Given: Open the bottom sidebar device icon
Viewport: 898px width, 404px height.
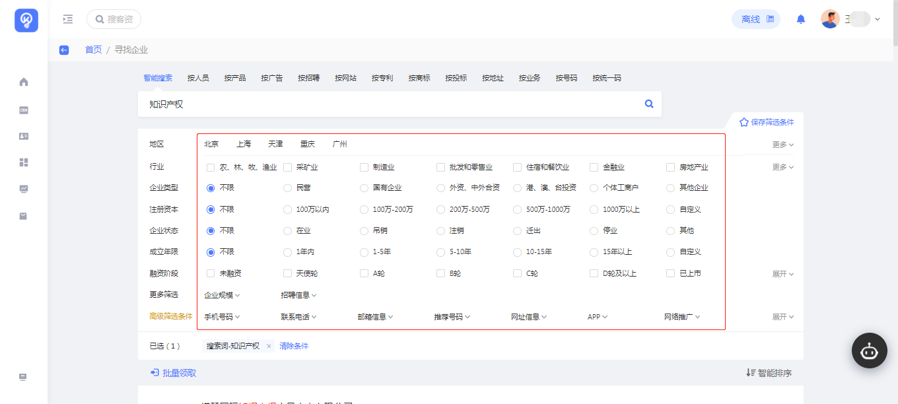Looking at the screenshot, I should point(23,377).
